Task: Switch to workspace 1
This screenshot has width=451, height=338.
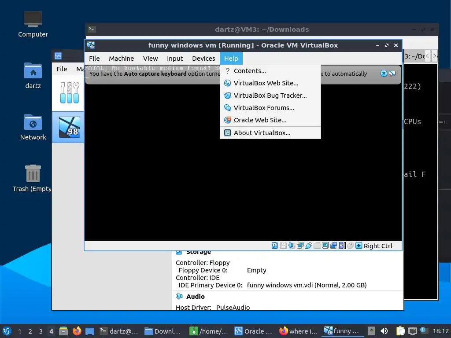Action: (19, 331)
